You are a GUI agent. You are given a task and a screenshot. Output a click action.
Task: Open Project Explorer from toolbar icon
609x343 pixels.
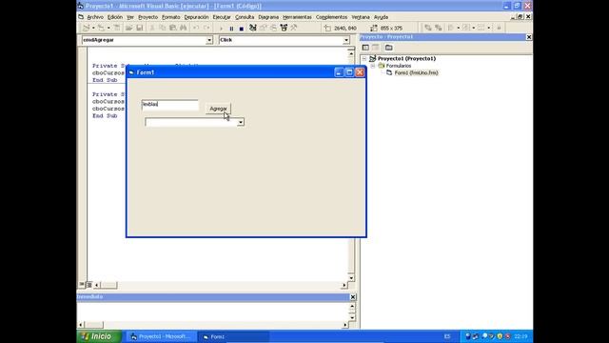tap(253, 28)
